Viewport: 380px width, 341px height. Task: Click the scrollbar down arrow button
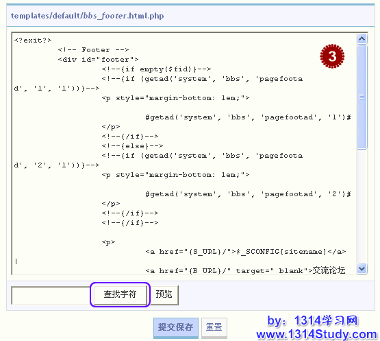click(362, 269)
